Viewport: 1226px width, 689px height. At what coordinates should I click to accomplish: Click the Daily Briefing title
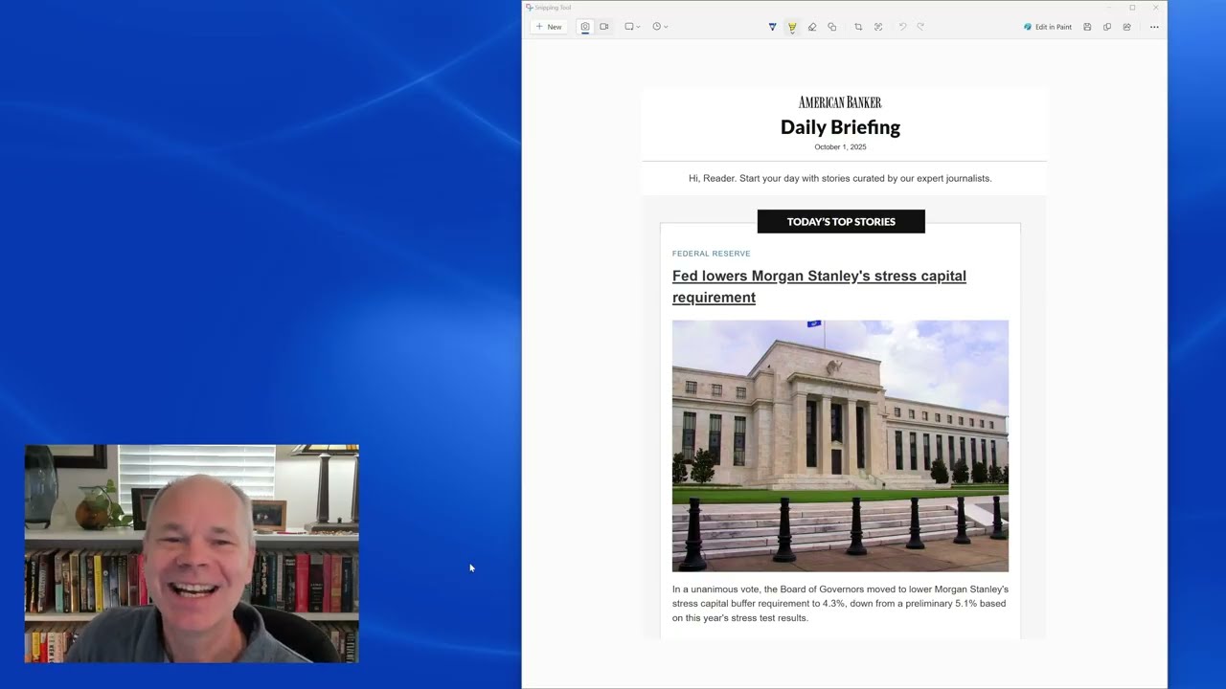point(840,127)
